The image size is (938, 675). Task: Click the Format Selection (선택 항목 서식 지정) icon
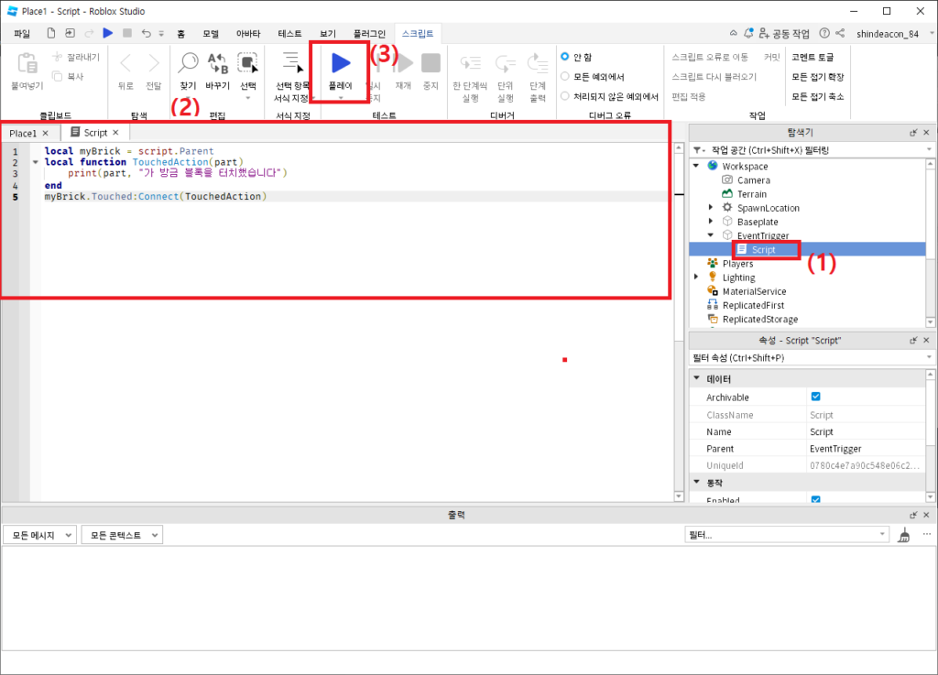click(293, 63)
